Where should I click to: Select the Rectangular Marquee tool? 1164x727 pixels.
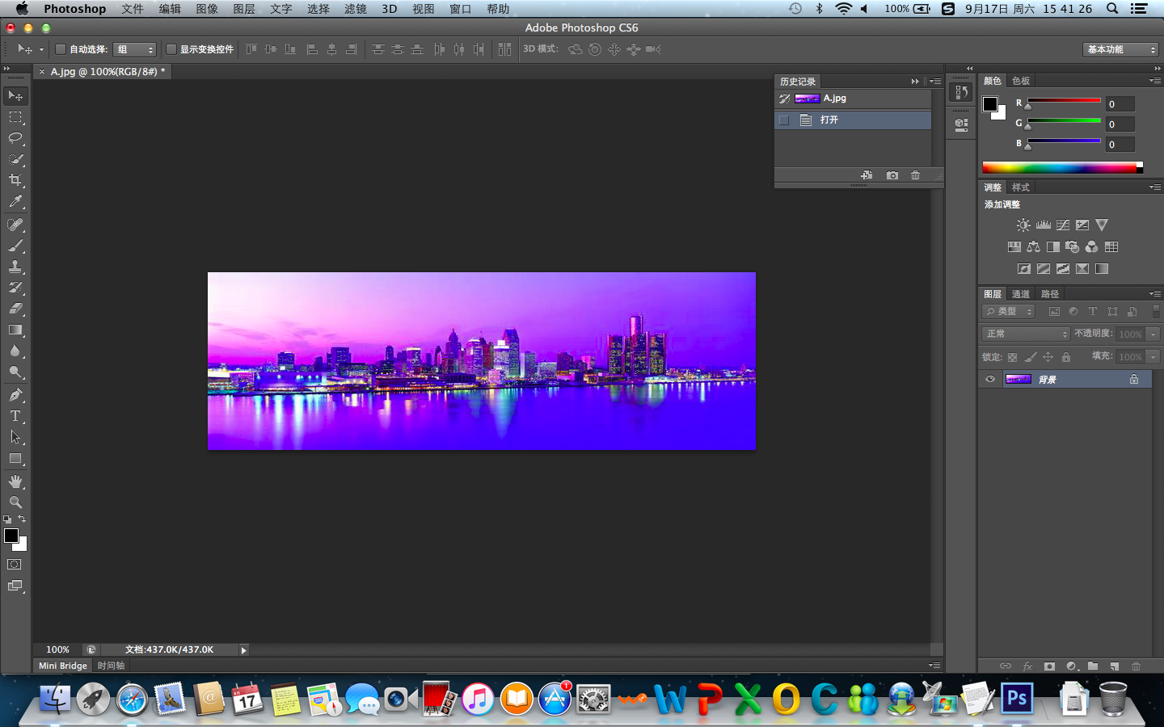tap(15, 117)
